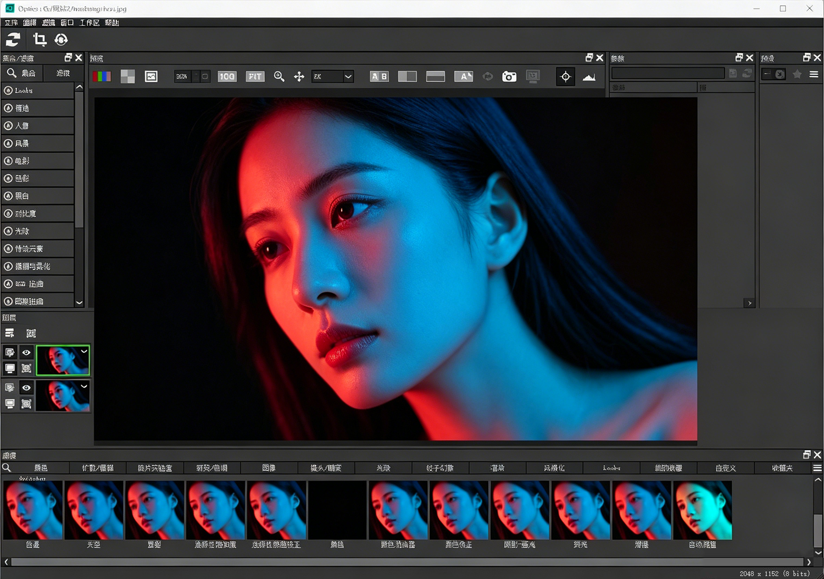Open the first menu in the menu bar
The height and width of the screenshot is (579, 824).
(11, 23)
